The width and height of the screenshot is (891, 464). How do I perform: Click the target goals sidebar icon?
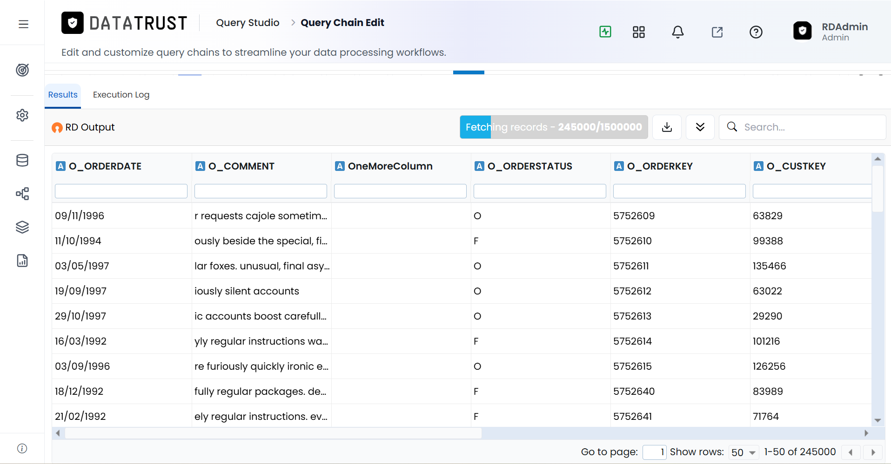click(22, 70)
